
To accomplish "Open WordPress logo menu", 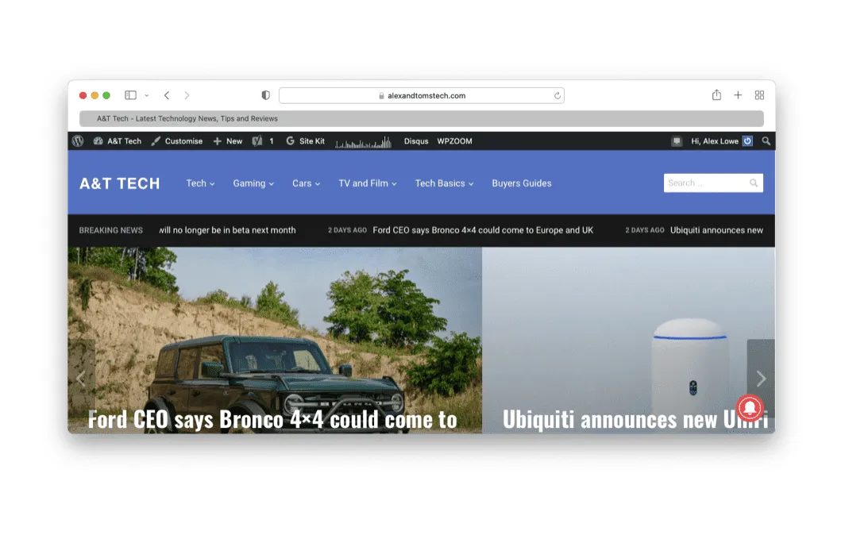I will click(x=78, y=141).
